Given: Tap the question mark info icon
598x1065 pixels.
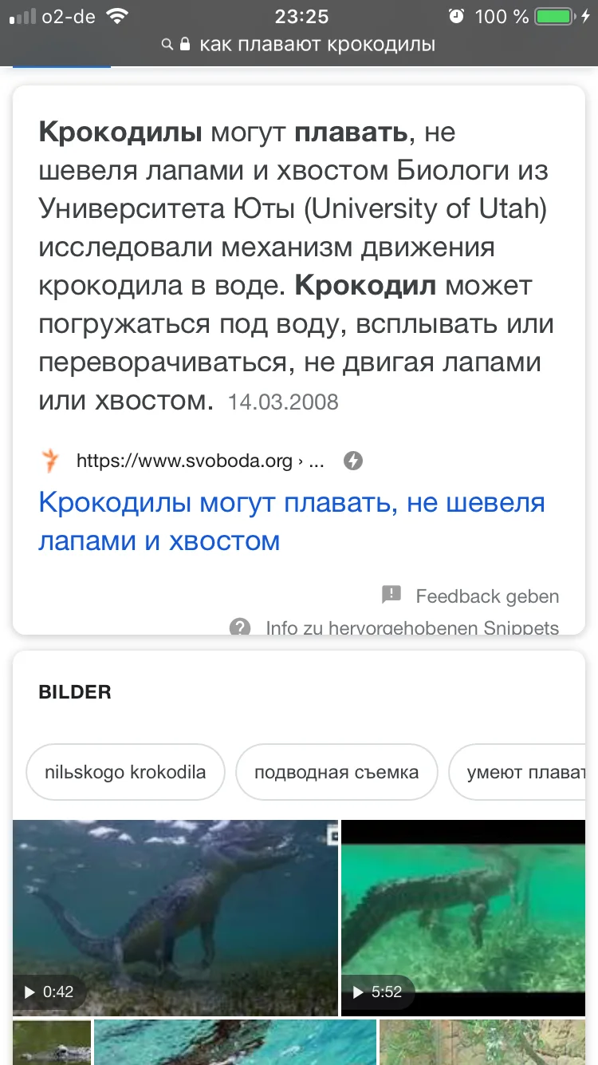Looking at the screenshot, I should click(x=240, y=627).
